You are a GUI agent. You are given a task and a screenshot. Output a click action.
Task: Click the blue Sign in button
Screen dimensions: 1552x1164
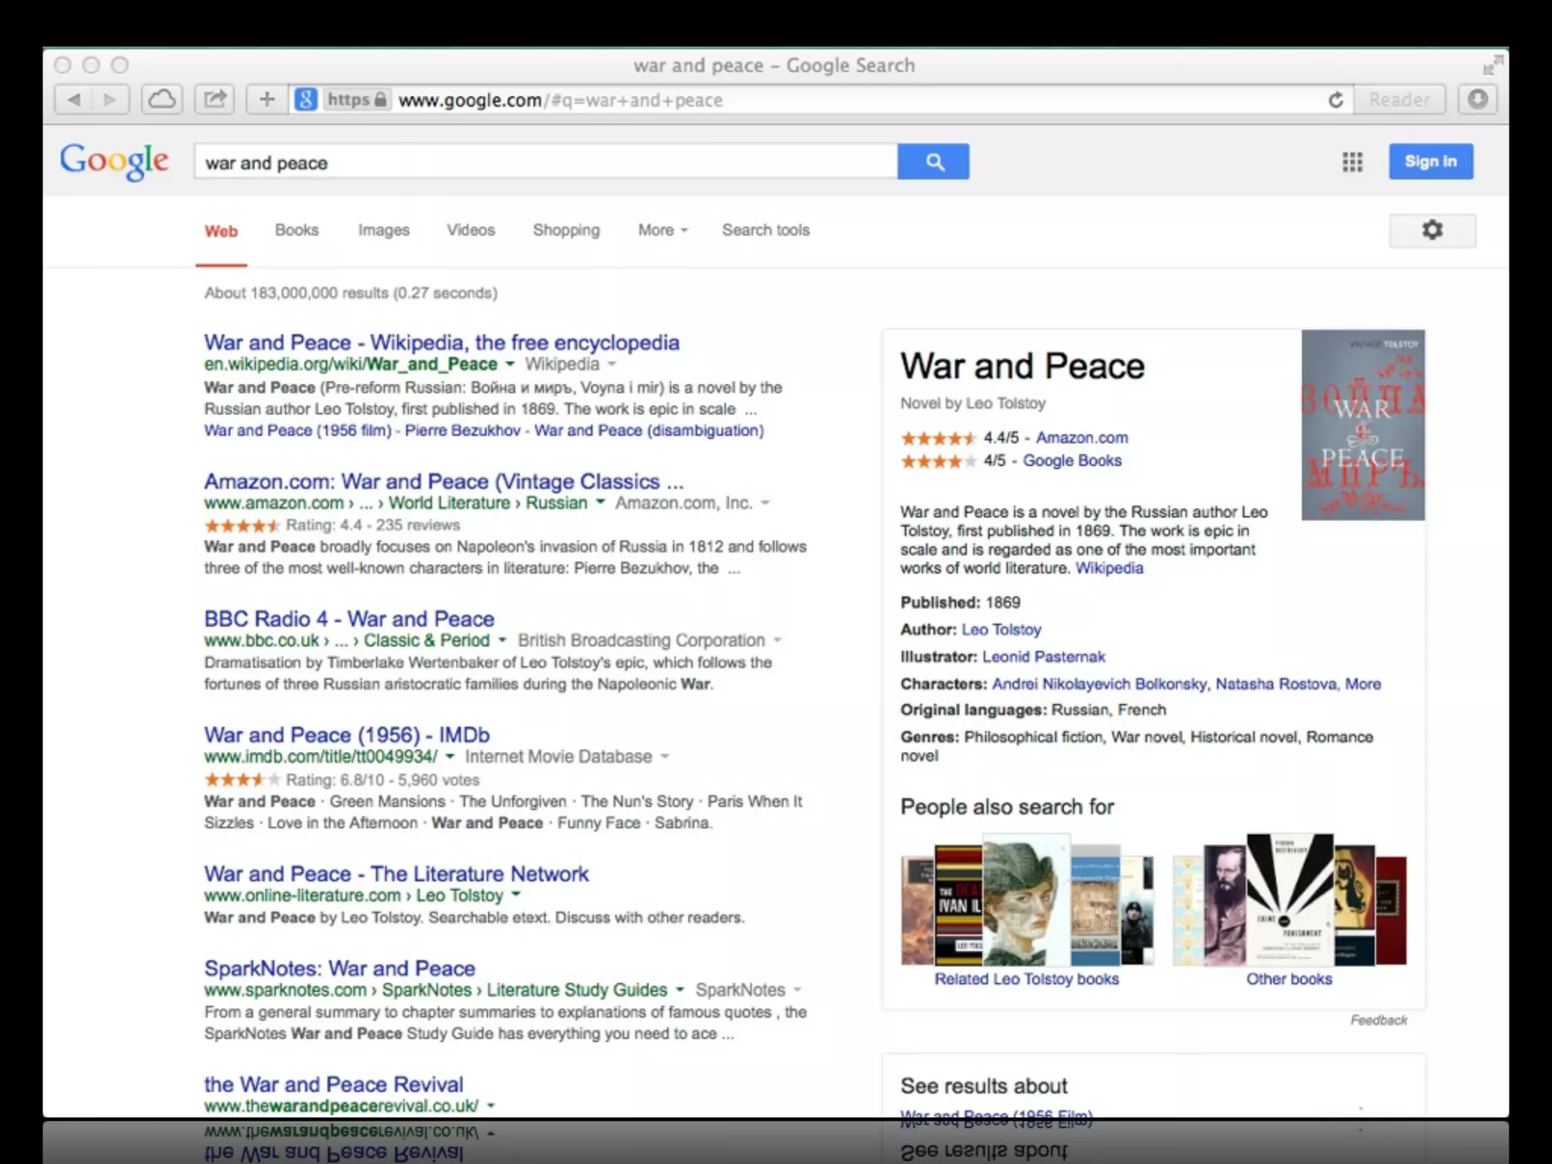[1430, 161]
